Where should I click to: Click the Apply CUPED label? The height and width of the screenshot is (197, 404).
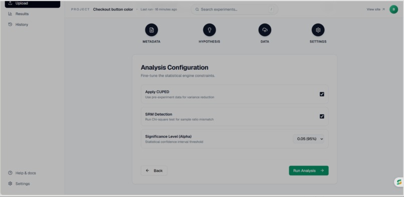pos(157,92)
